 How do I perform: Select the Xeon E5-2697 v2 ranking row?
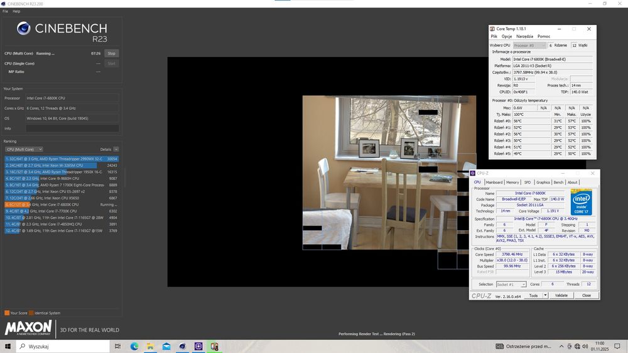pos(62,191)
